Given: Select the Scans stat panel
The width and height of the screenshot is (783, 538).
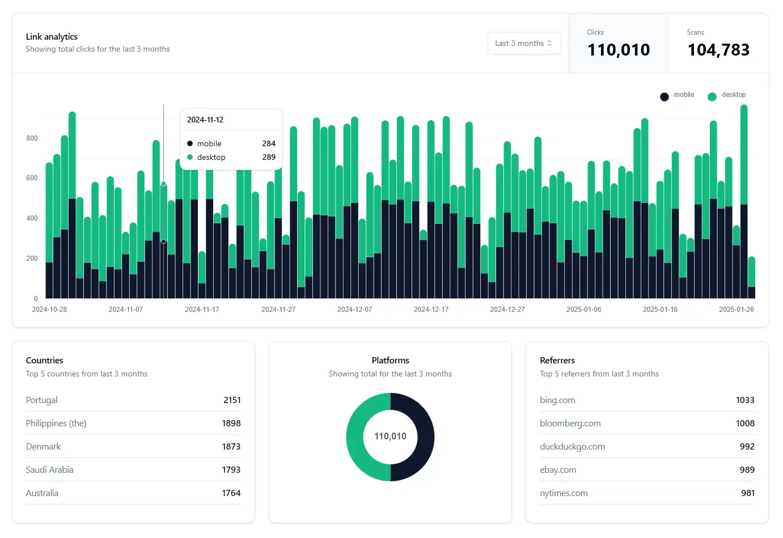Looking at the screenshot, I should point(718,43).
